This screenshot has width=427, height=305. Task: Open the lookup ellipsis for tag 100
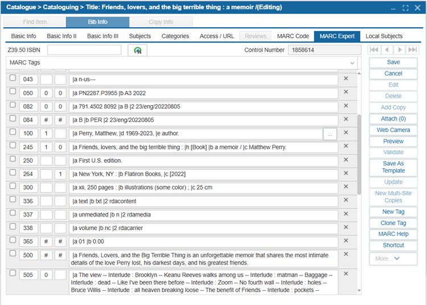point(330,134)
